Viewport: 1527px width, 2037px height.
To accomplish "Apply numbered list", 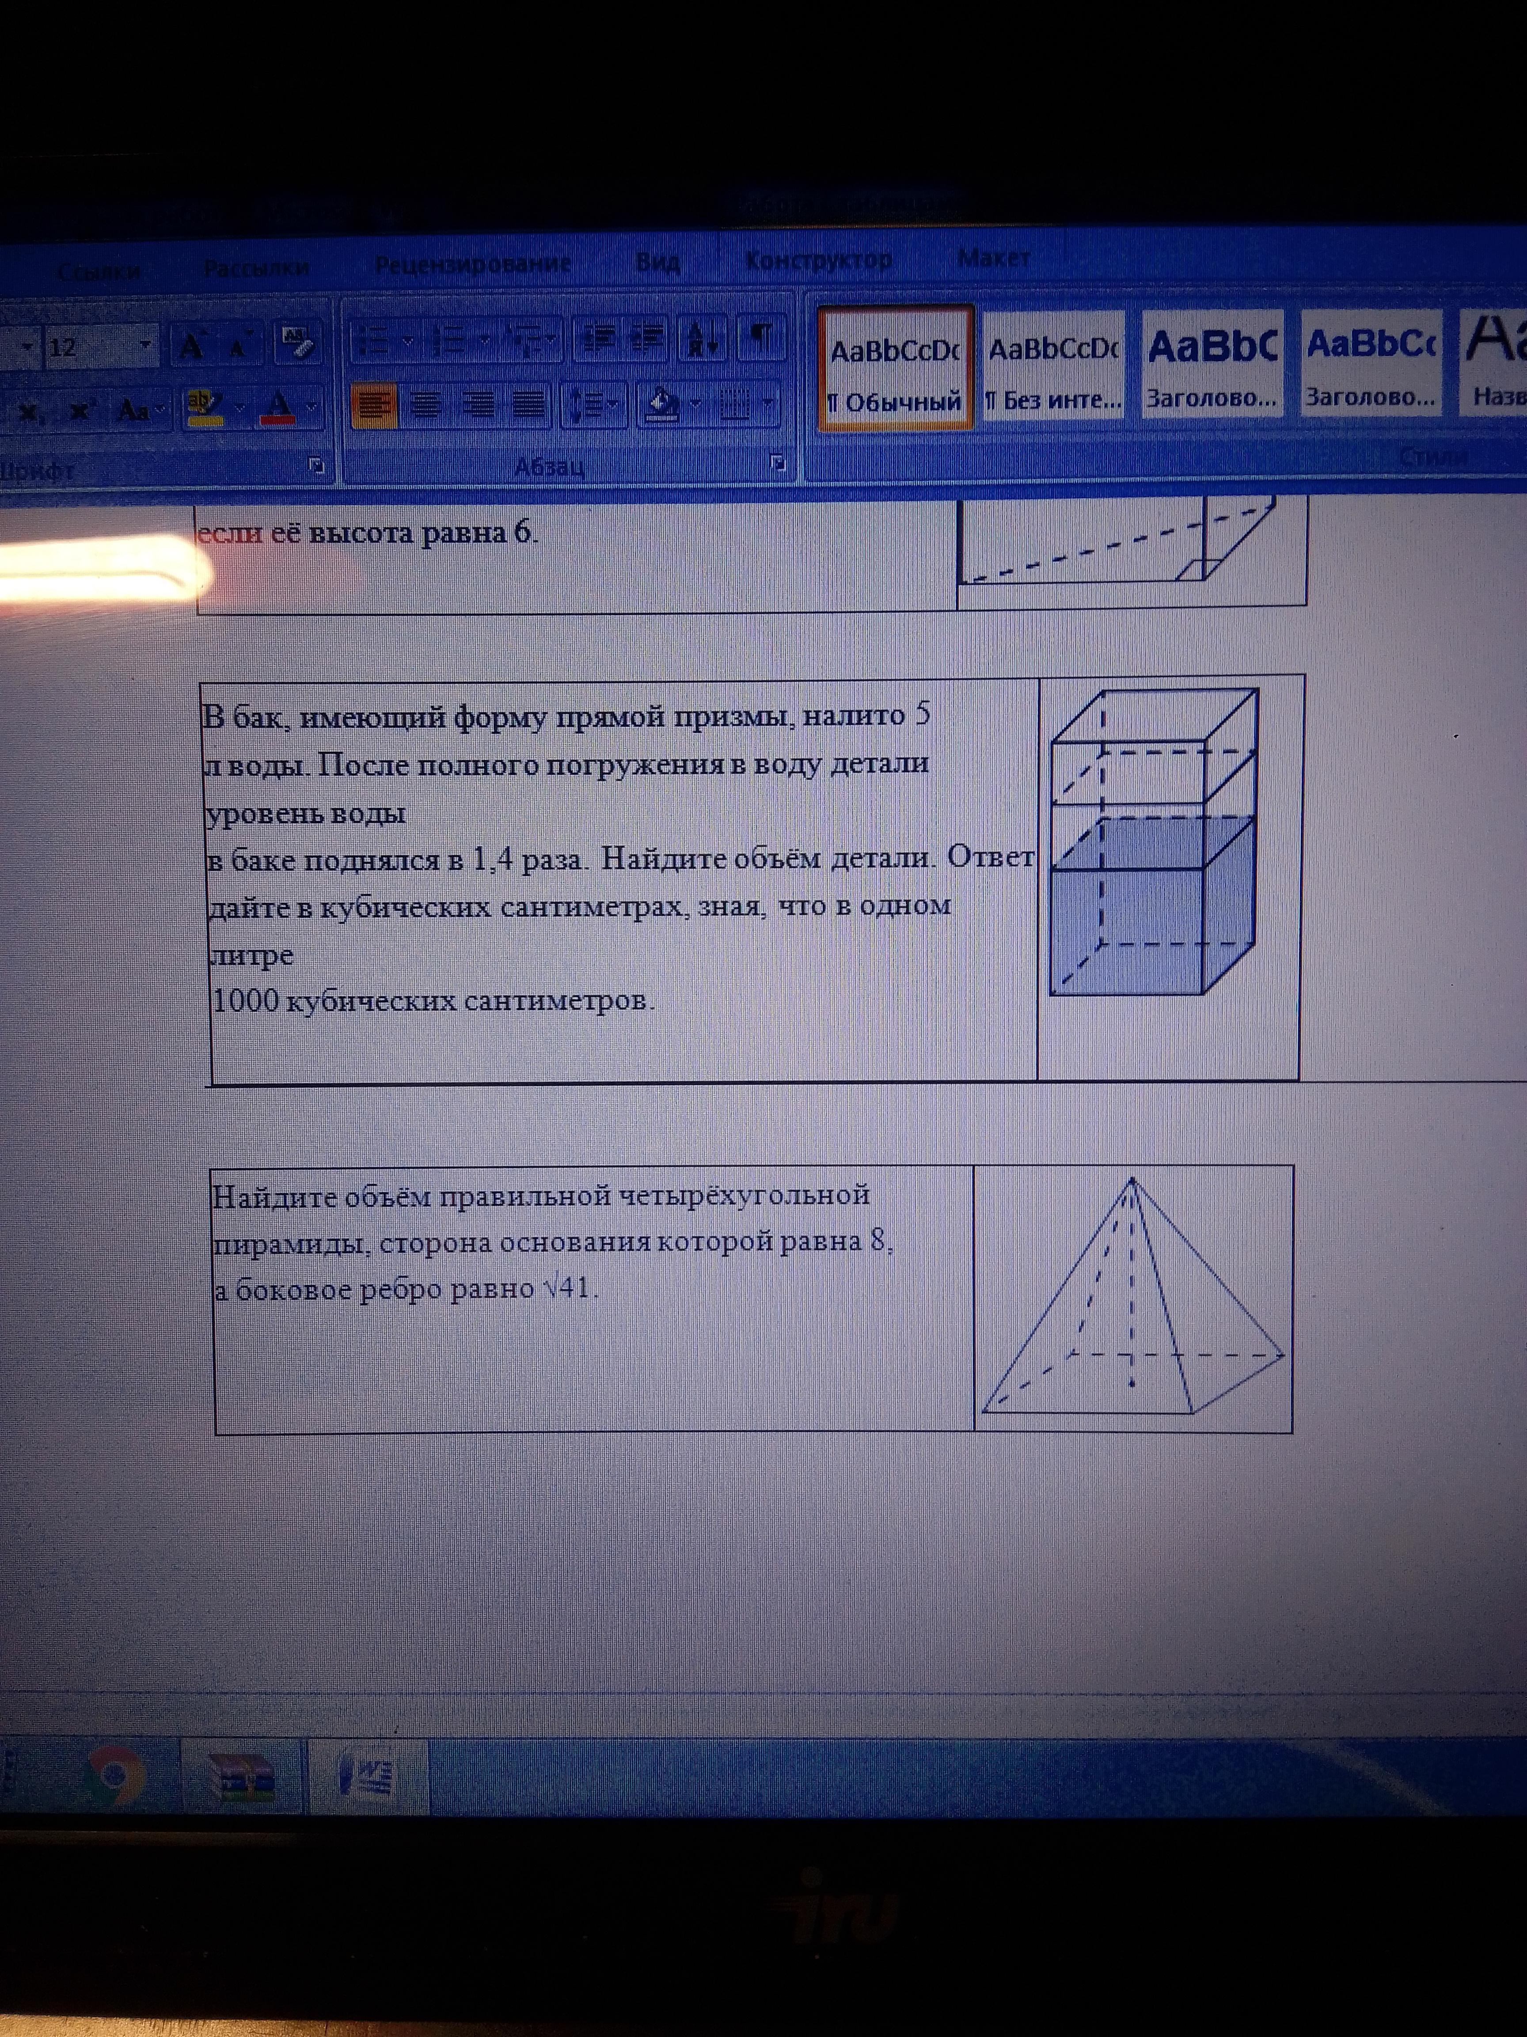I will click(449, 341).
